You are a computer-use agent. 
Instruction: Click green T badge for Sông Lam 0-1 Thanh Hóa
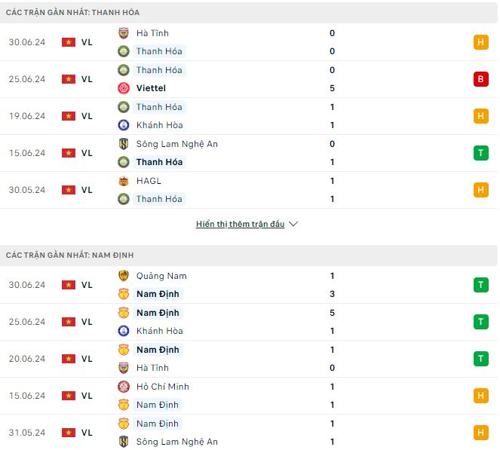tap(481, 153)
